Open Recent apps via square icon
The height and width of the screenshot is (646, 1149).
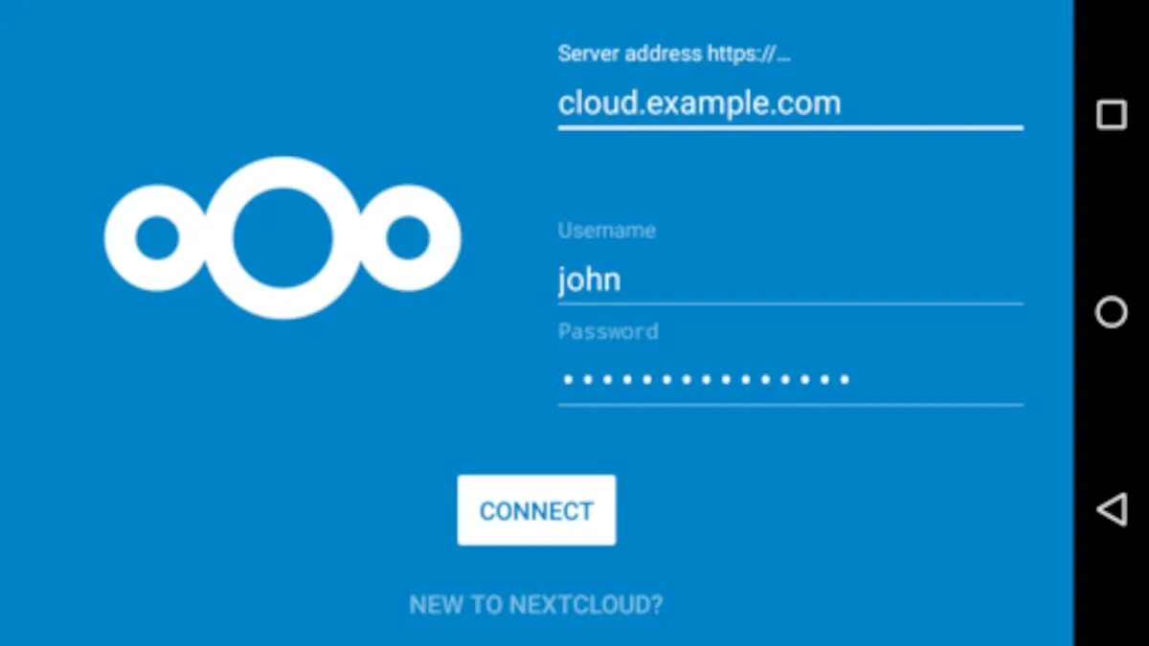pyautogui.click(x=1111, y=115)
